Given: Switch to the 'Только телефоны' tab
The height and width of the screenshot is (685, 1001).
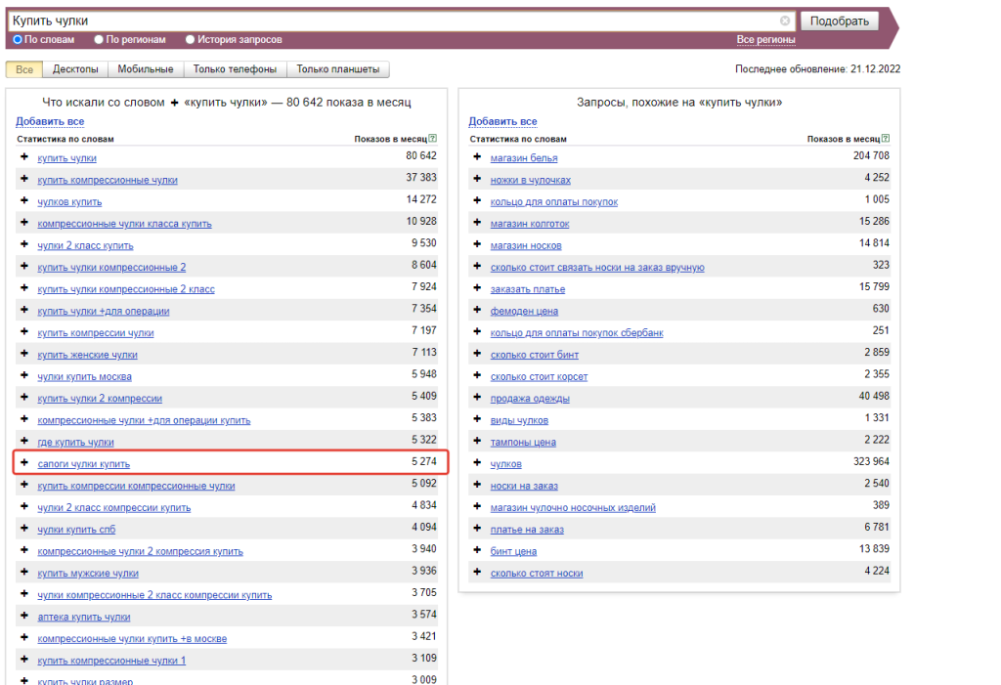Looking at the screenshot, I should 235,69.
